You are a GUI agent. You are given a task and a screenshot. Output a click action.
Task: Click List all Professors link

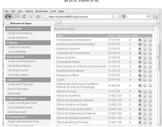click(x=18, y=38)
